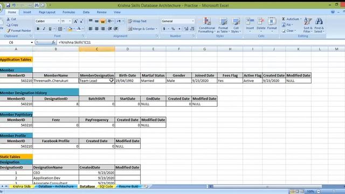The image size is (345, 194).
Task: Open Sort & Filter menu
Action: coord(308,25)
